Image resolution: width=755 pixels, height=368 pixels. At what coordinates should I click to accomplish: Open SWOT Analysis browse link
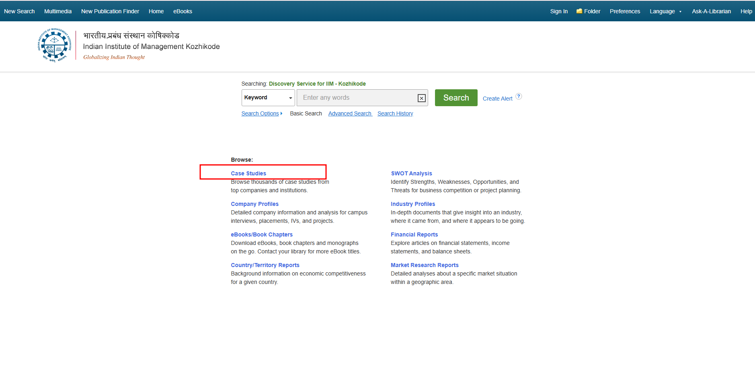click(x=411, y=173)
